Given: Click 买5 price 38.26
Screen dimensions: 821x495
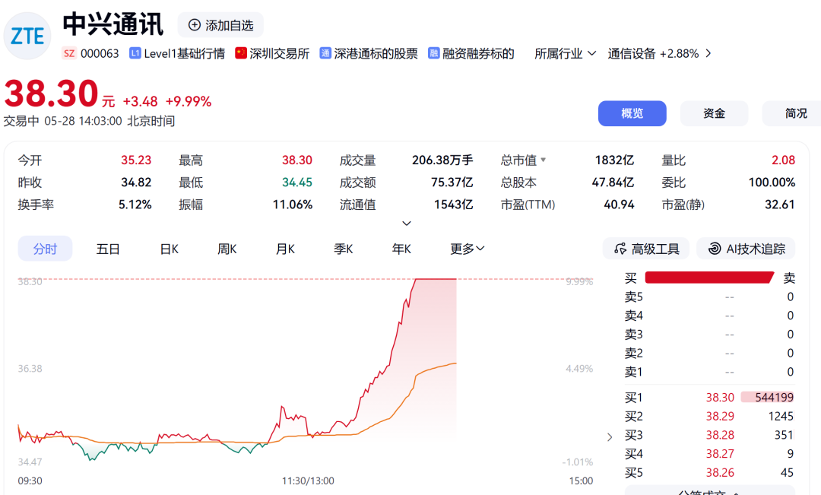Looking at the screenshot, I should click(720, 473).
